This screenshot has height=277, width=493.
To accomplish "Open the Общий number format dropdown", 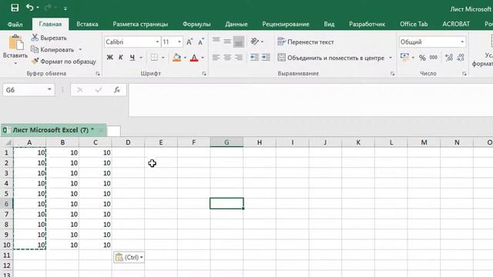I will click(462, 42).
